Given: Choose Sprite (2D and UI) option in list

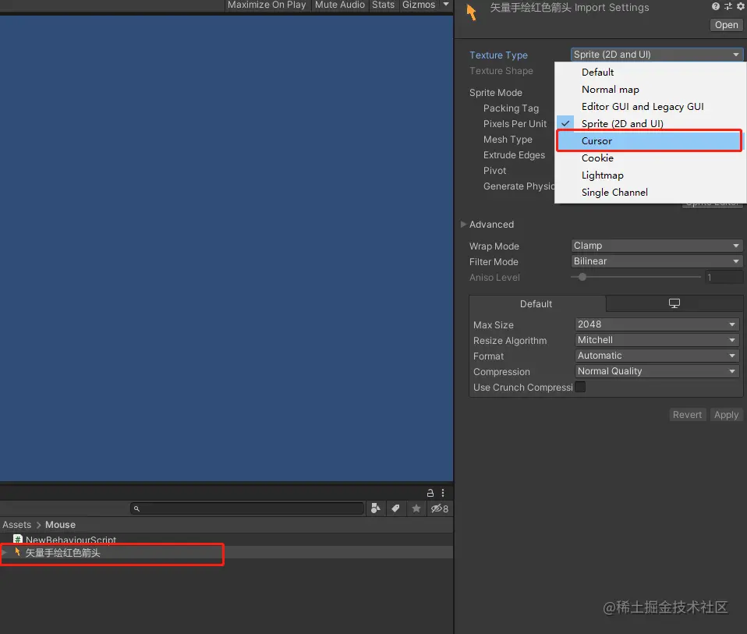Looking at the screenshot, I should click(x=650, y=123).
